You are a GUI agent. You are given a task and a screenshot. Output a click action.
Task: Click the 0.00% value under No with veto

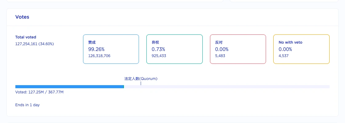click(285, 49)
